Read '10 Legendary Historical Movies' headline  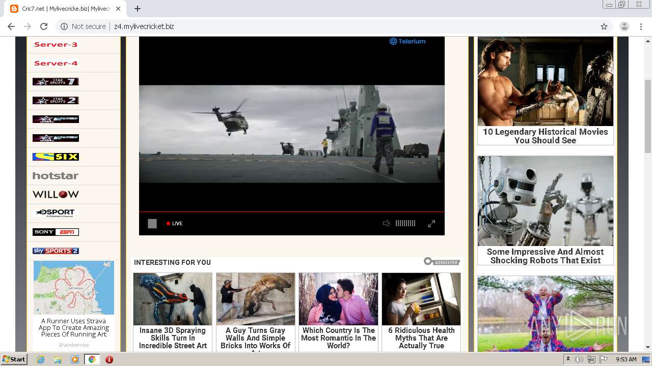coord(546,136)
